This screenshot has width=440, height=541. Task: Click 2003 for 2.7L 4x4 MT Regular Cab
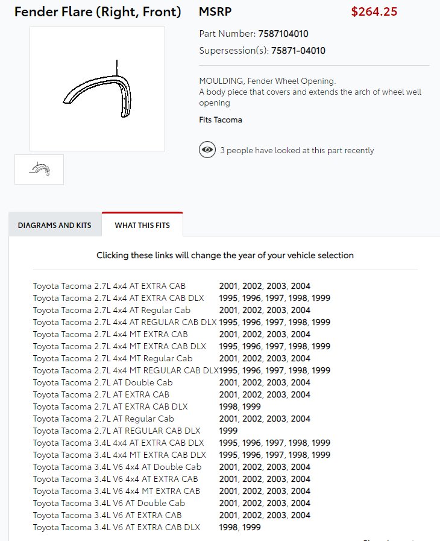276,358
